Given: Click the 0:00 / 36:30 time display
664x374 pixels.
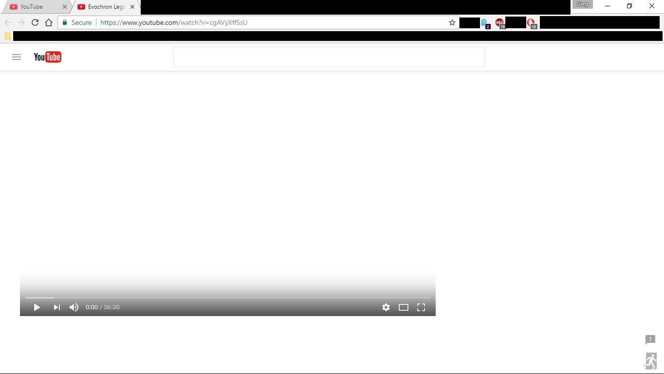Looking at the screenshot, I should [x=102, y=307].
